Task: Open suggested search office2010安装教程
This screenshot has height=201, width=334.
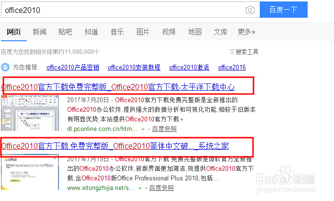Action: coord(134,67)
